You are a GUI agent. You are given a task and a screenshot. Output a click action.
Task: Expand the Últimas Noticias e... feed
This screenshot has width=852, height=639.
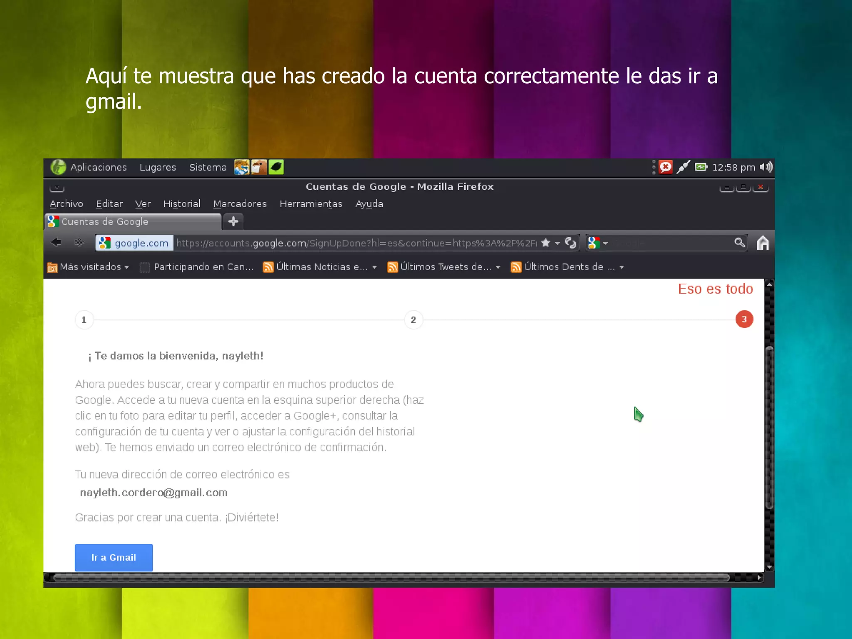pyautogui.click(x=320, y=267)
